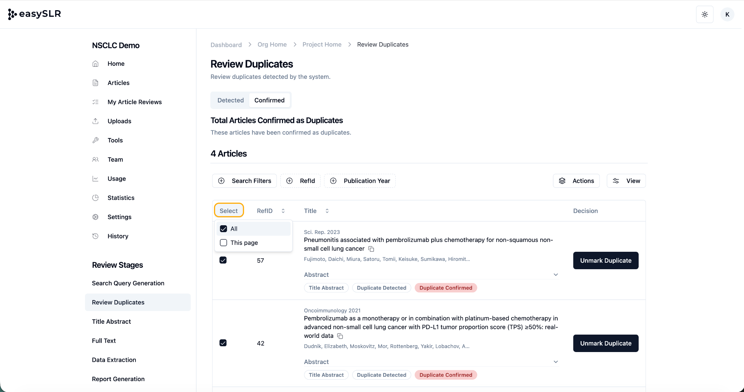
Task: Expand Abstract for Pneumonitis article
Action: pyautogui.click(x=555, y=275)
